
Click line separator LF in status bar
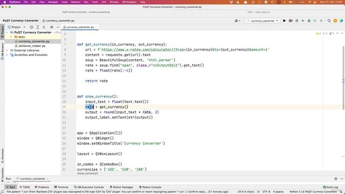(x=258, y=192)
